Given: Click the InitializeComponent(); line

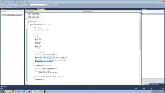Looking at the screenshot, I should click(42, 30).
